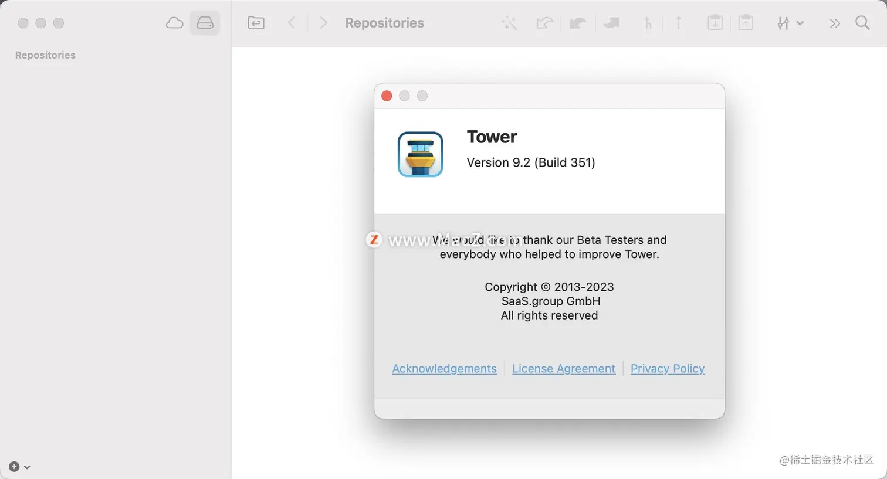Click the All rights reserved text

[549, 315]
